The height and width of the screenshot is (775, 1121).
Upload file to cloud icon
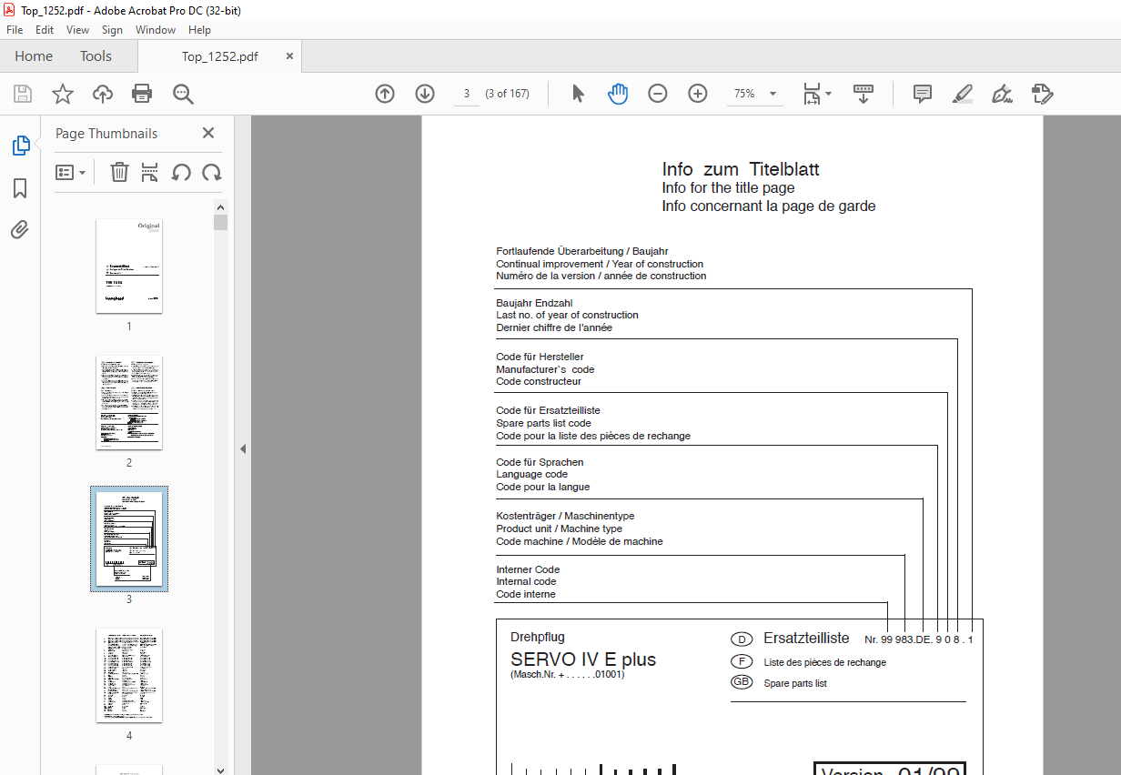tap(103, 94)
